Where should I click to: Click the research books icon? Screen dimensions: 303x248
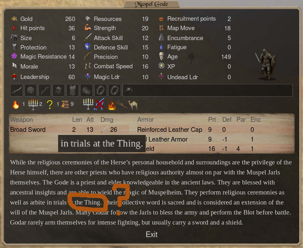click(65, 105)
